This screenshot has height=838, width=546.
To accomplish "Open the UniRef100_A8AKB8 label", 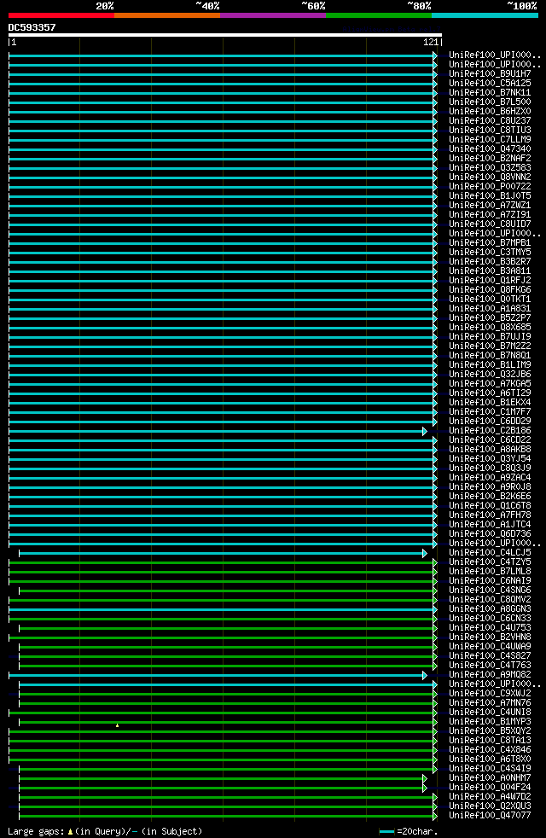I will click(490, 450).
